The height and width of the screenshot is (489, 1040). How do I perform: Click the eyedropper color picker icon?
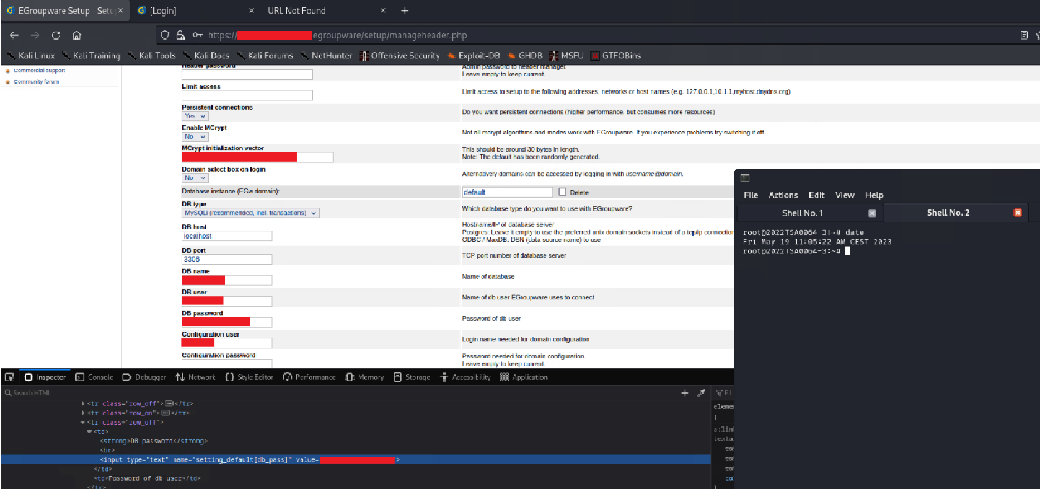pos(701,393)
